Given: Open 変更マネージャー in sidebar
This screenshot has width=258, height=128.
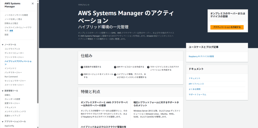Looking at the screenshot, I should (x=12, y=103).
